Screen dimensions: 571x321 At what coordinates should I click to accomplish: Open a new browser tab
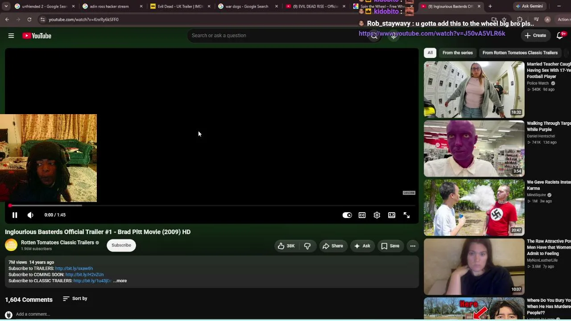[x=490, y=6]
